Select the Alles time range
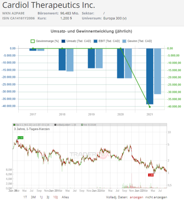 tap(65, 197)
